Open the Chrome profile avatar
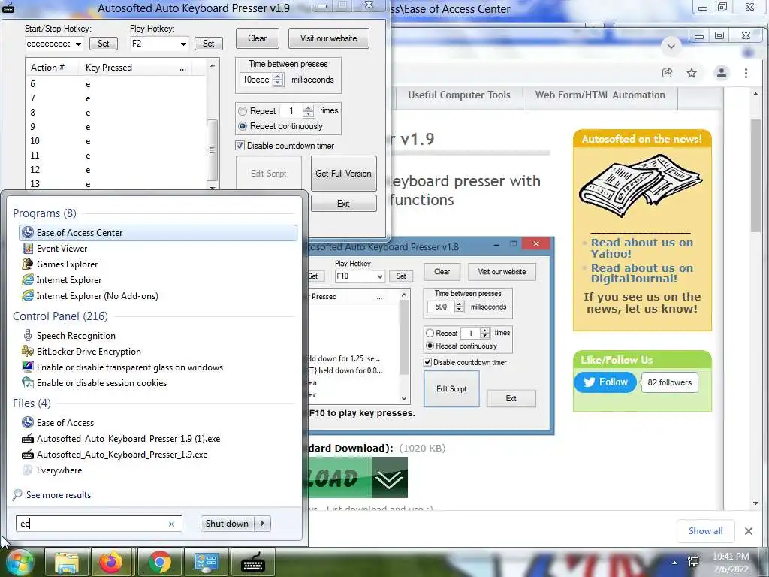 pyautogui.click(x=722, y=73)
